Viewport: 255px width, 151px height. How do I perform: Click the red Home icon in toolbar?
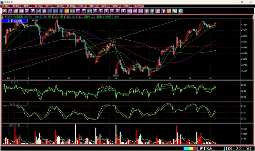click(4, 11)
